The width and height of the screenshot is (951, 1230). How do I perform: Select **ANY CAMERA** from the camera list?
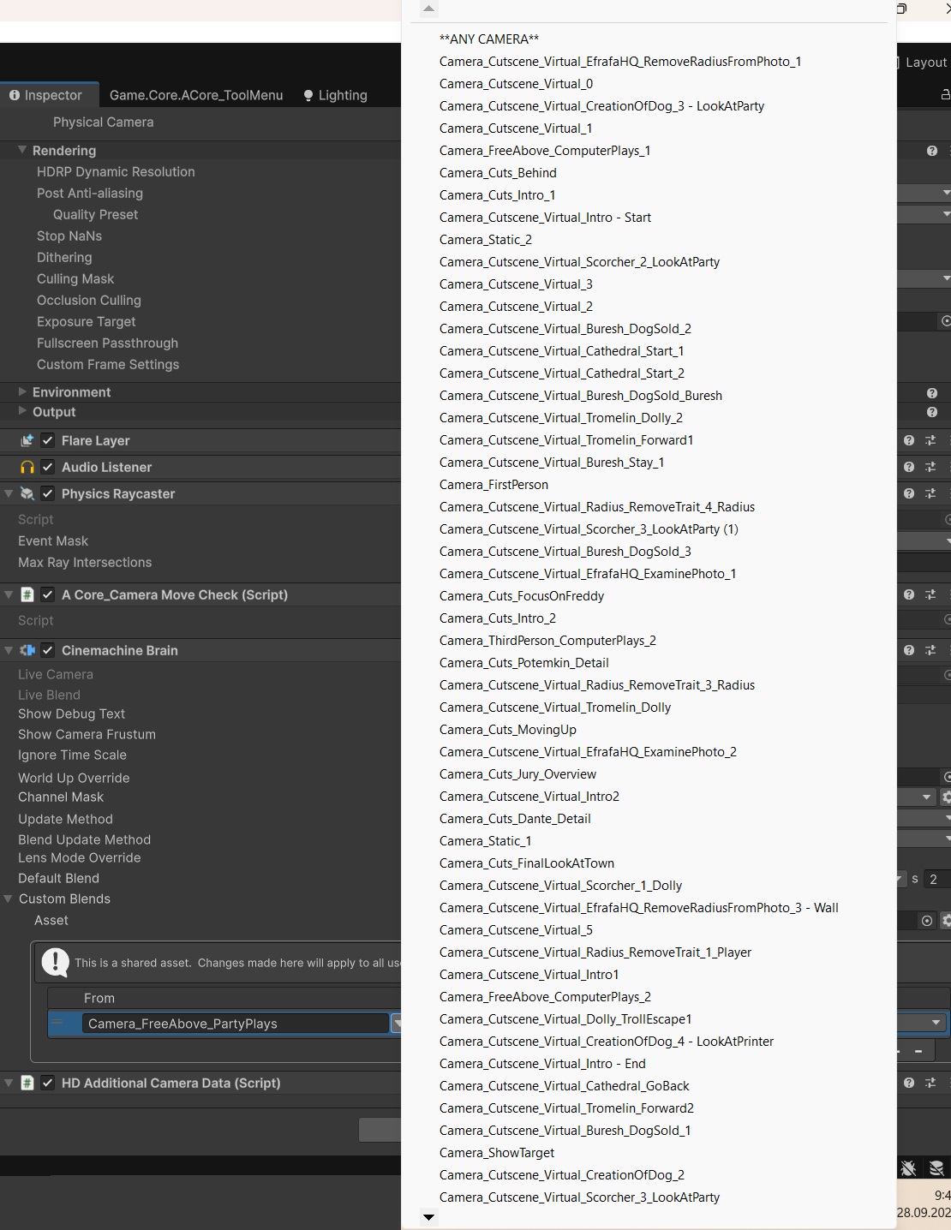(490, 39)
